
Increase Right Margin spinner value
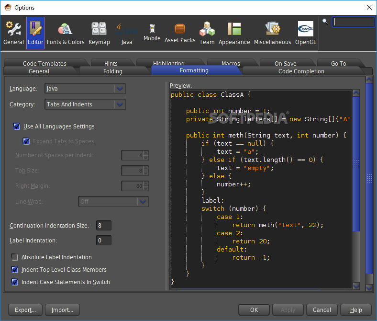pyautogui.click(x=146, y=183)
